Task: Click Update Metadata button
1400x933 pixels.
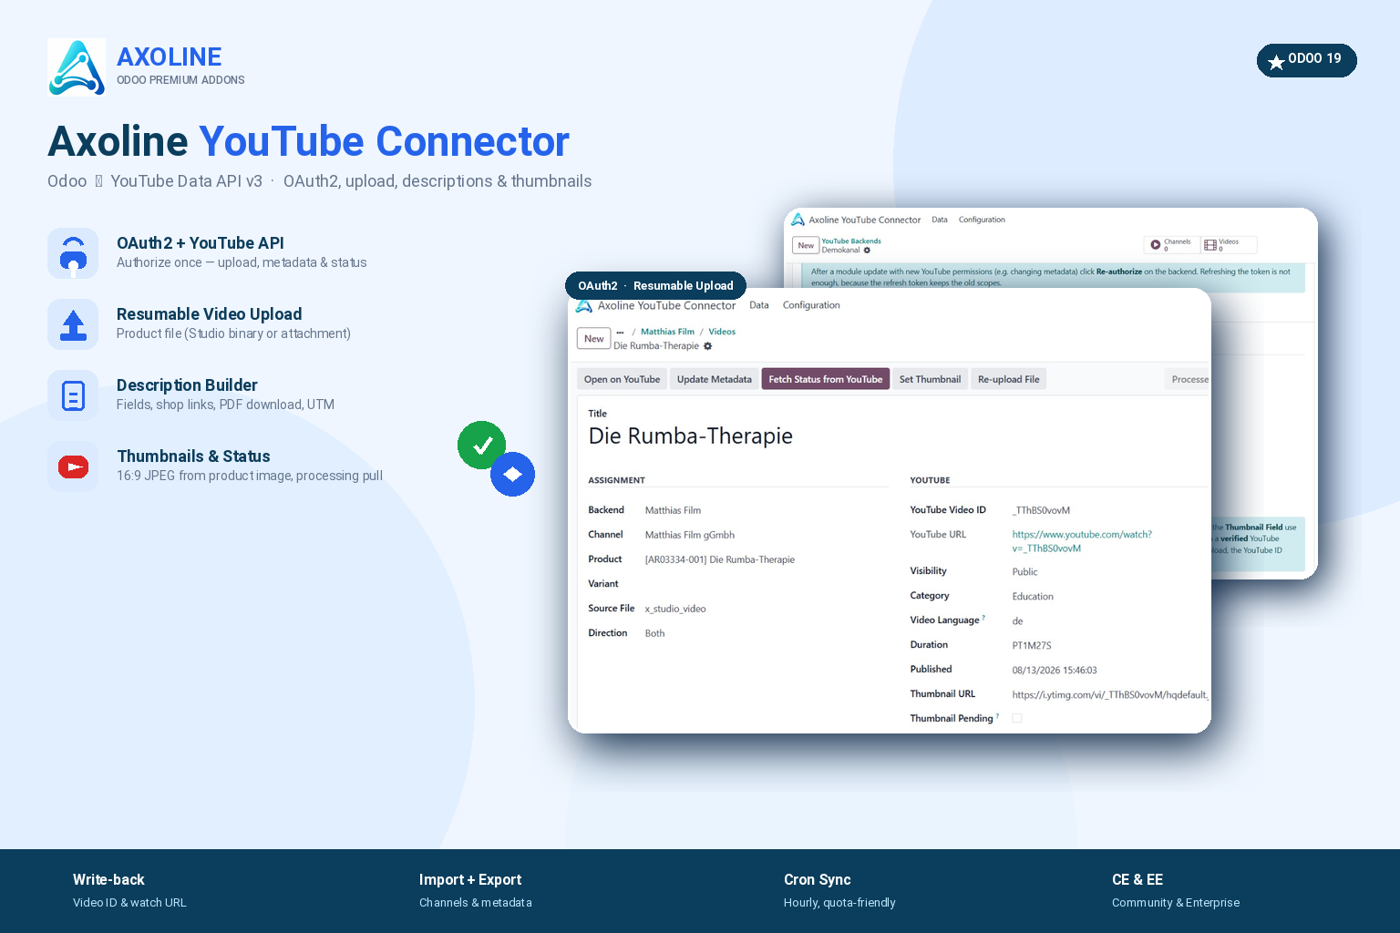Action: tap(715, 379)
